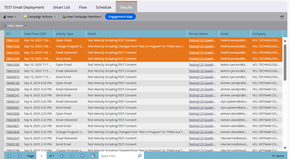Open person name link in row 79608166

(202, 83)
